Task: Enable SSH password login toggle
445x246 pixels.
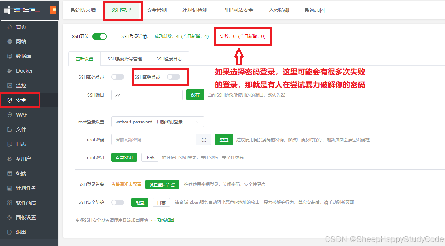Action: pos(118,77)
